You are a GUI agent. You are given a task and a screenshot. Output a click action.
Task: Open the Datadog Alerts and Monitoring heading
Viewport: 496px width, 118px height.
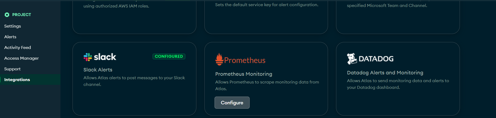point(385,73)
